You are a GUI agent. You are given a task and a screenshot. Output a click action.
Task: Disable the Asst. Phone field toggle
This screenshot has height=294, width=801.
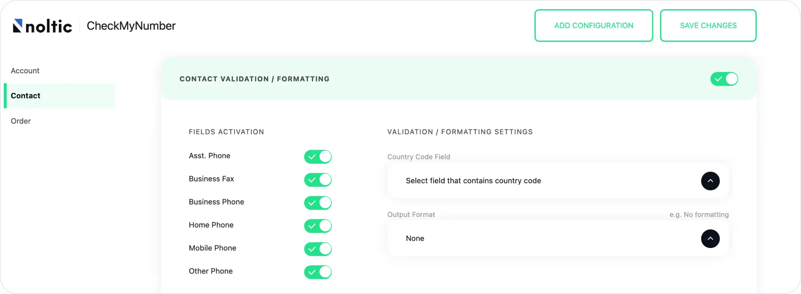pos(318,157)
